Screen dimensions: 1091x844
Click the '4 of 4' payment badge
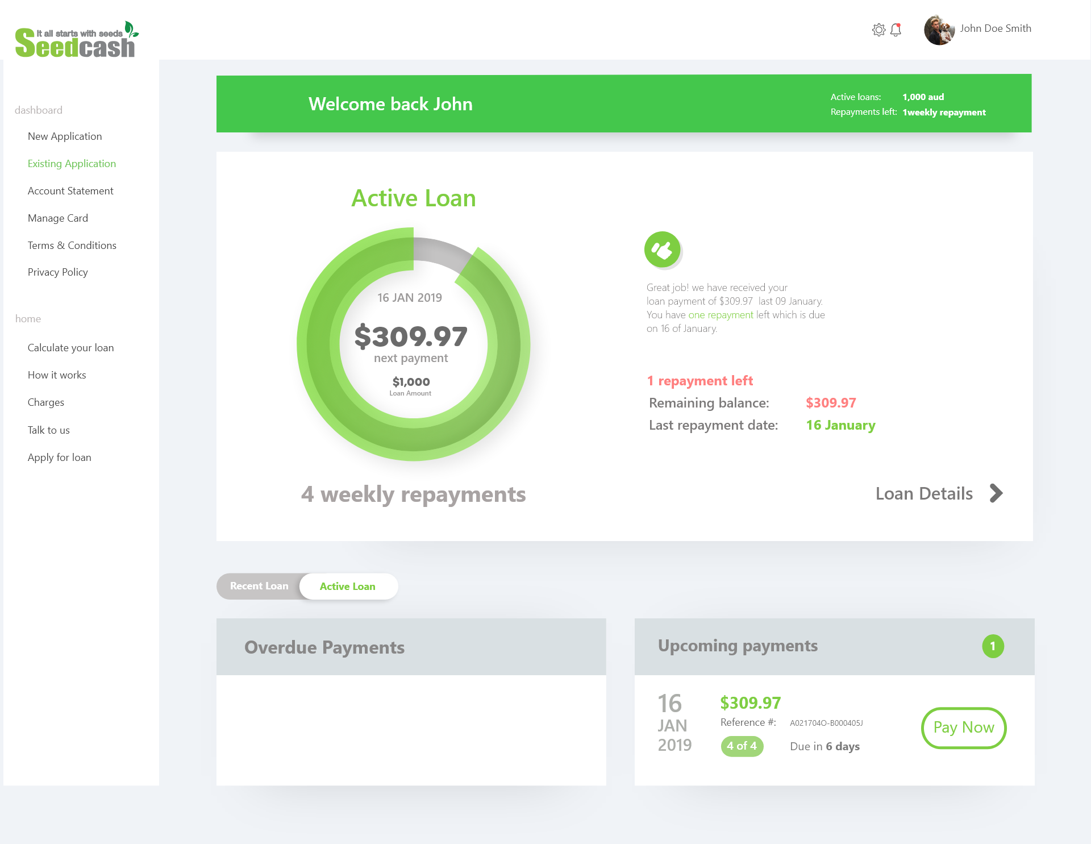click(742, 746)
